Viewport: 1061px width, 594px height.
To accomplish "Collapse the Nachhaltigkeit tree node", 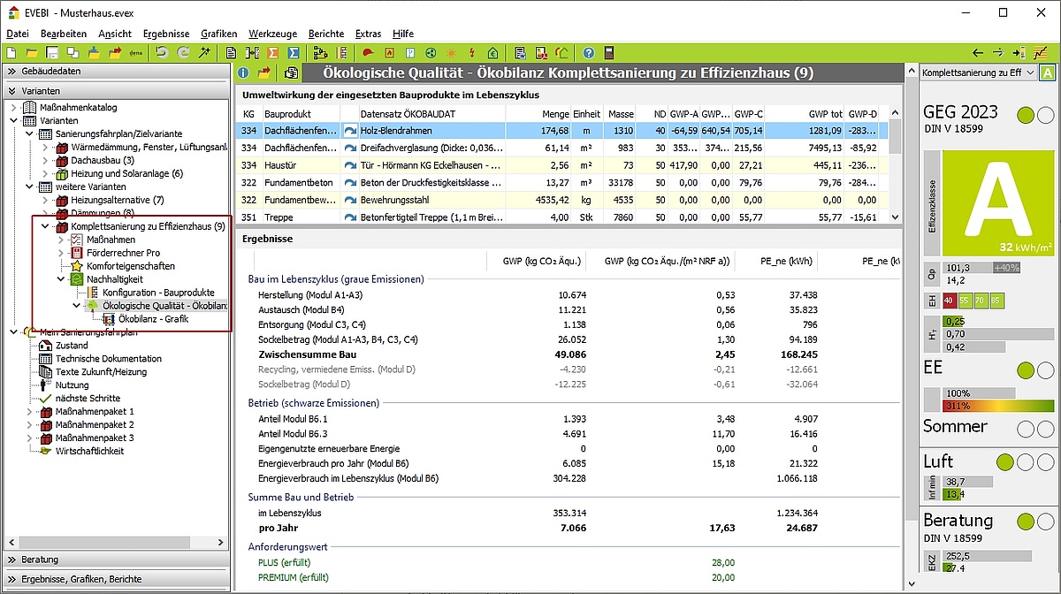I will pos(61,279).
